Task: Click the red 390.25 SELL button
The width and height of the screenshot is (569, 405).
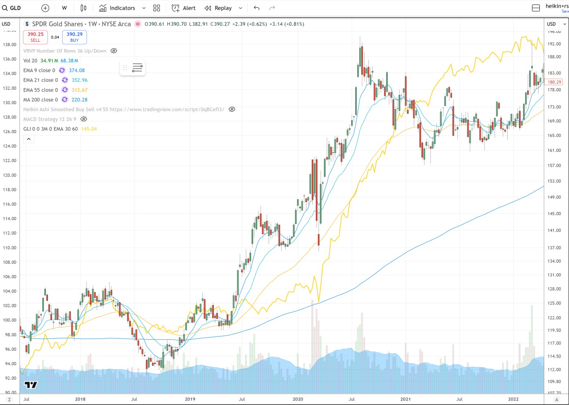Action: coord(35,37)
